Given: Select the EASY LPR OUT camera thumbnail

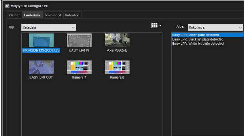Looking at the screenshot, I should [x=41, y=67].
